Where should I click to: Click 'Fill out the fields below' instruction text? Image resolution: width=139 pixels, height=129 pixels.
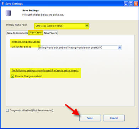pyautogui.click(x=43, y=15)
